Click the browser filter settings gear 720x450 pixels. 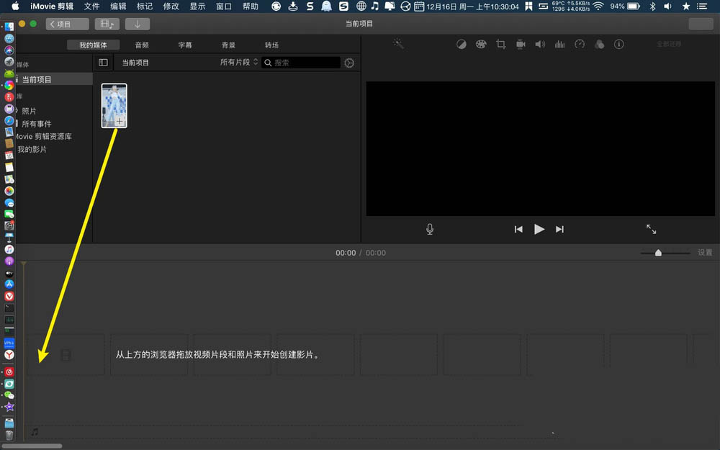click(349, 63)
